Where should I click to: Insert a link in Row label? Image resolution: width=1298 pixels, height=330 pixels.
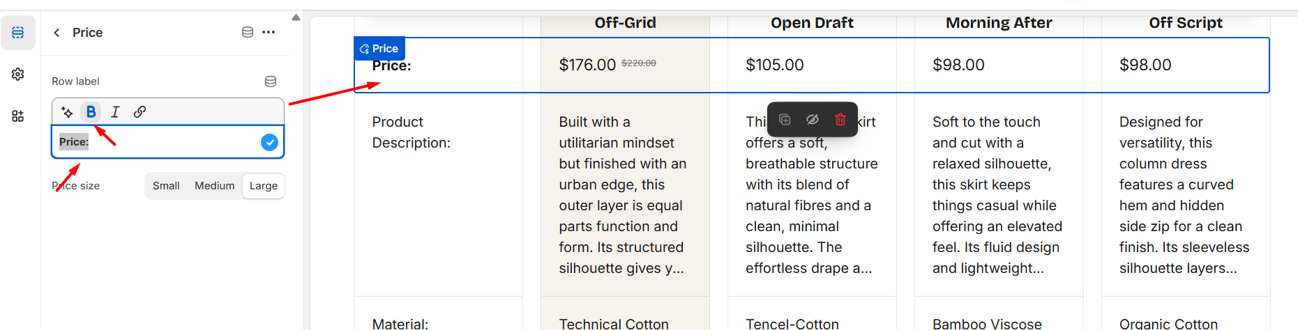[x=139, y=112]
